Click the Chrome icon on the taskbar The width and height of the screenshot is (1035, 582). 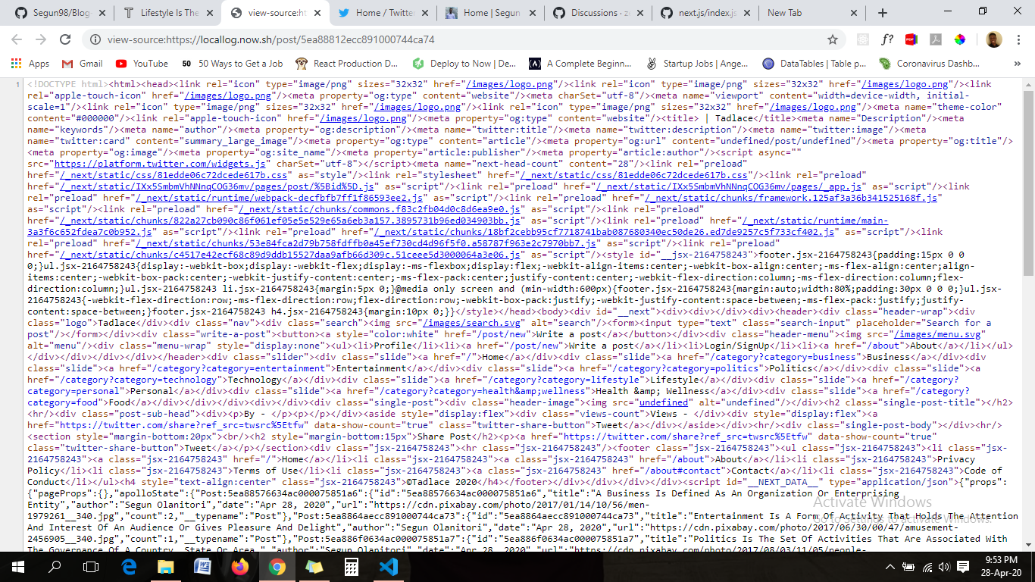[277, 565]
